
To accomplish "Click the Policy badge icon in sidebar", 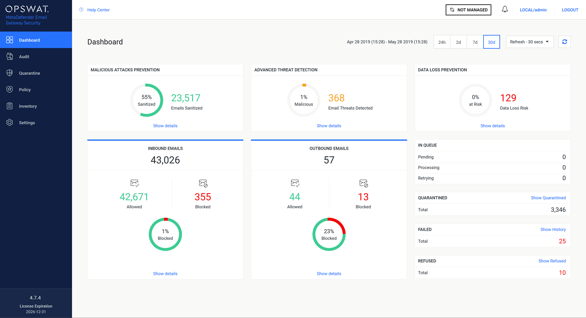I will (x=10, y=90).
